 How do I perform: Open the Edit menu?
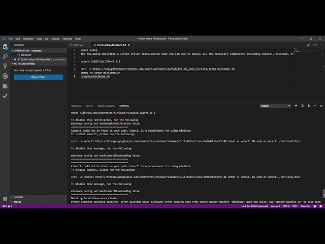point(18,39)
